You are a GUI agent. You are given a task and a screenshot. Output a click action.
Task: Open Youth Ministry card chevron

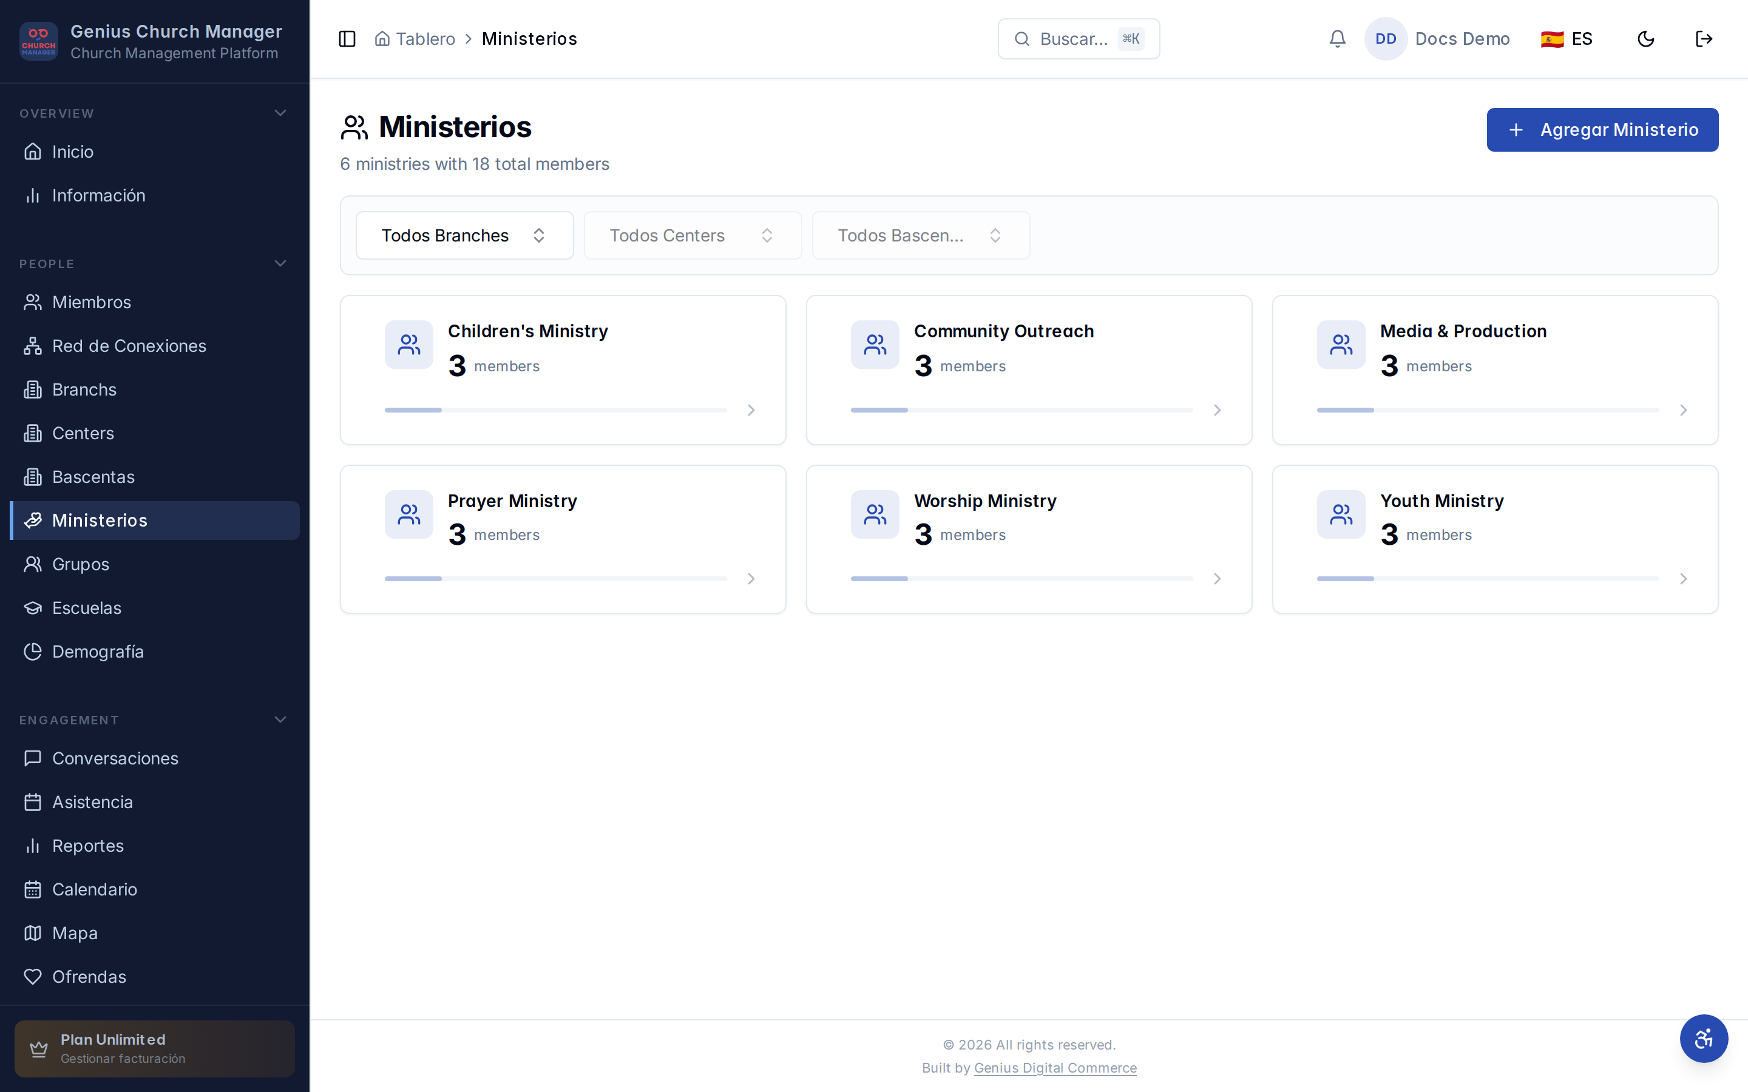coord(1683,579)
